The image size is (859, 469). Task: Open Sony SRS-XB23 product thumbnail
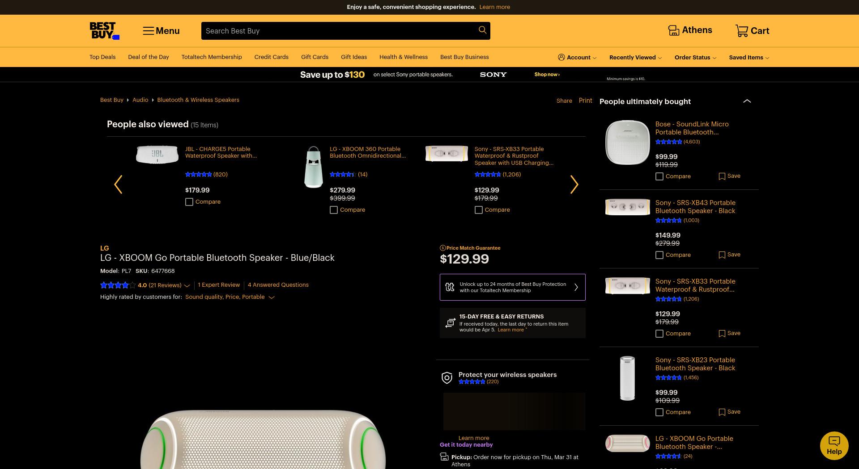click(627, 378)
